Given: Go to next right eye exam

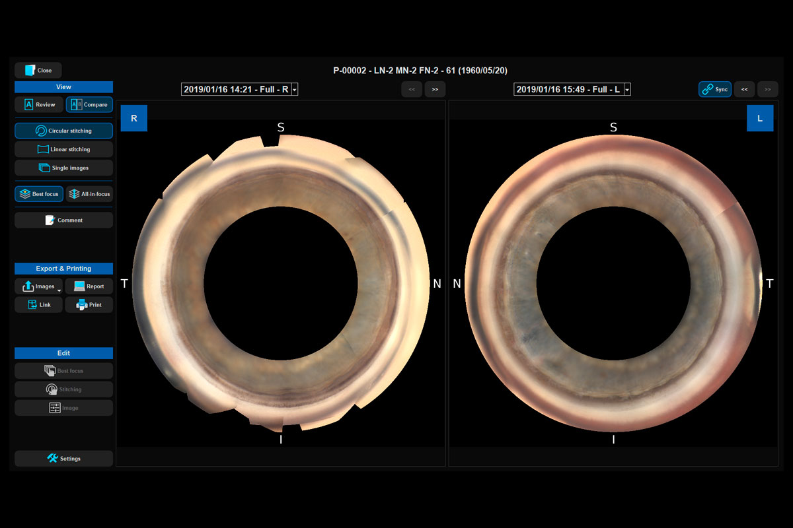Looking at the screenshot, I should pos(435,89).
